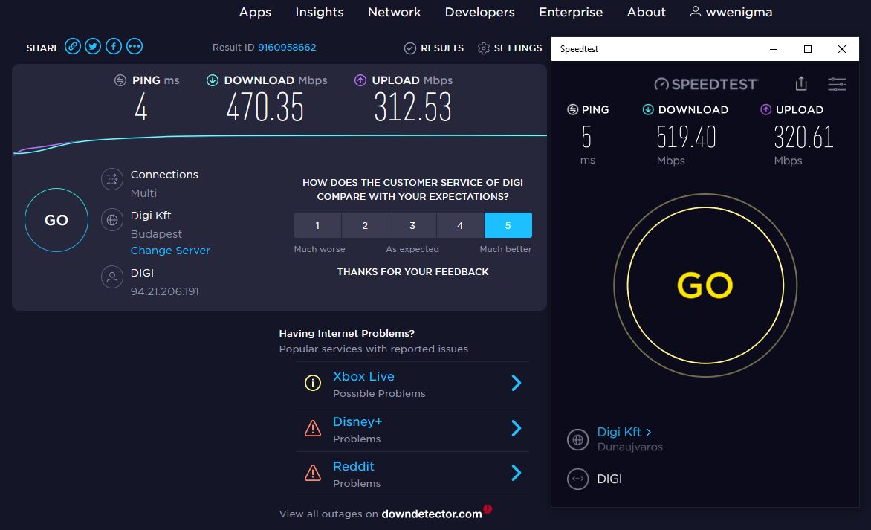Minimize the Speedtest app window

click(x=773, y=49)
